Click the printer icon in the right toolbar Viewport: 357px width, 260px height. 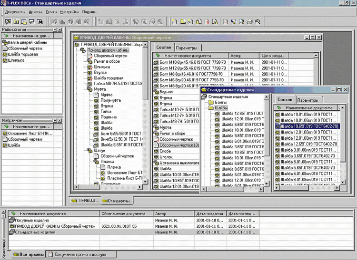coord(250,22)
